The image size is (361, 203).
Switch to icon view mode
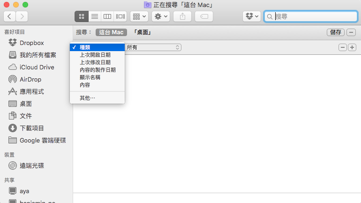click(x=82, y=16)
